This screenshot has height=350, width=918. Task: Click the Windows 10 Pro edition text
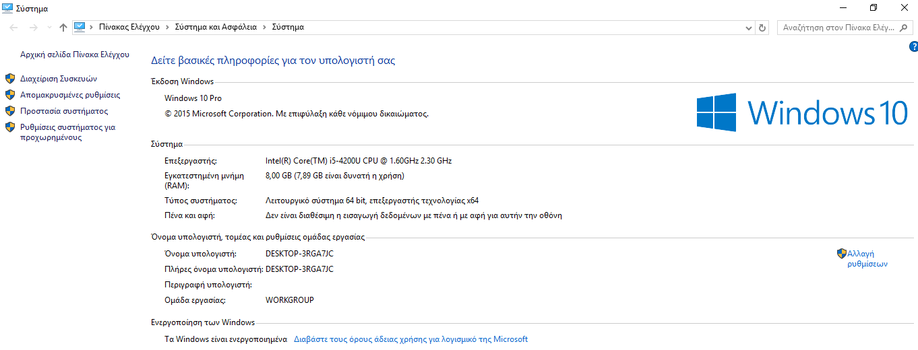click(x=193, y=98)
